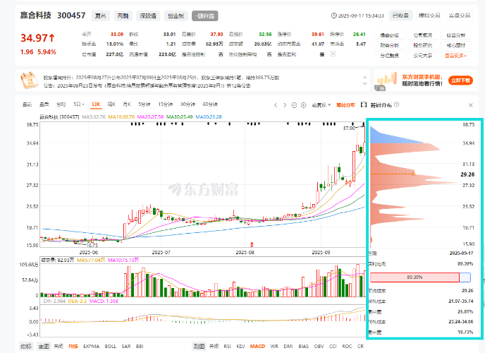Click the previous-period left arrow icon
485x353 pixels.
tap(276, 105)
